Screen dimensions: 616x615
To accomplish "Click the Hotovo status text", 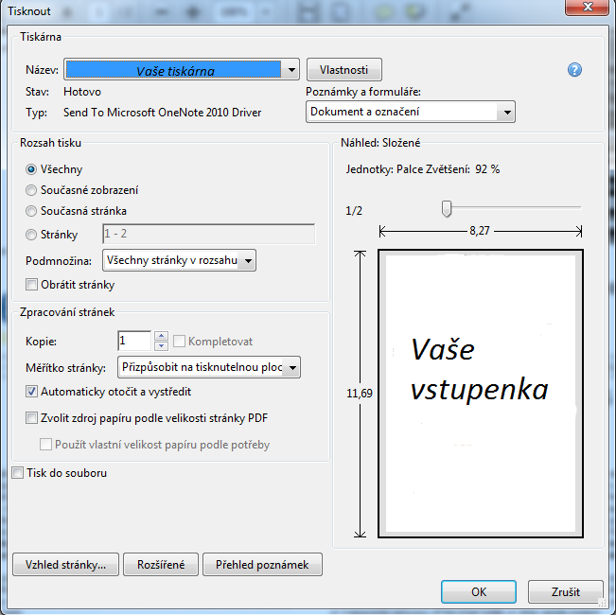I will tap(82, 92).
